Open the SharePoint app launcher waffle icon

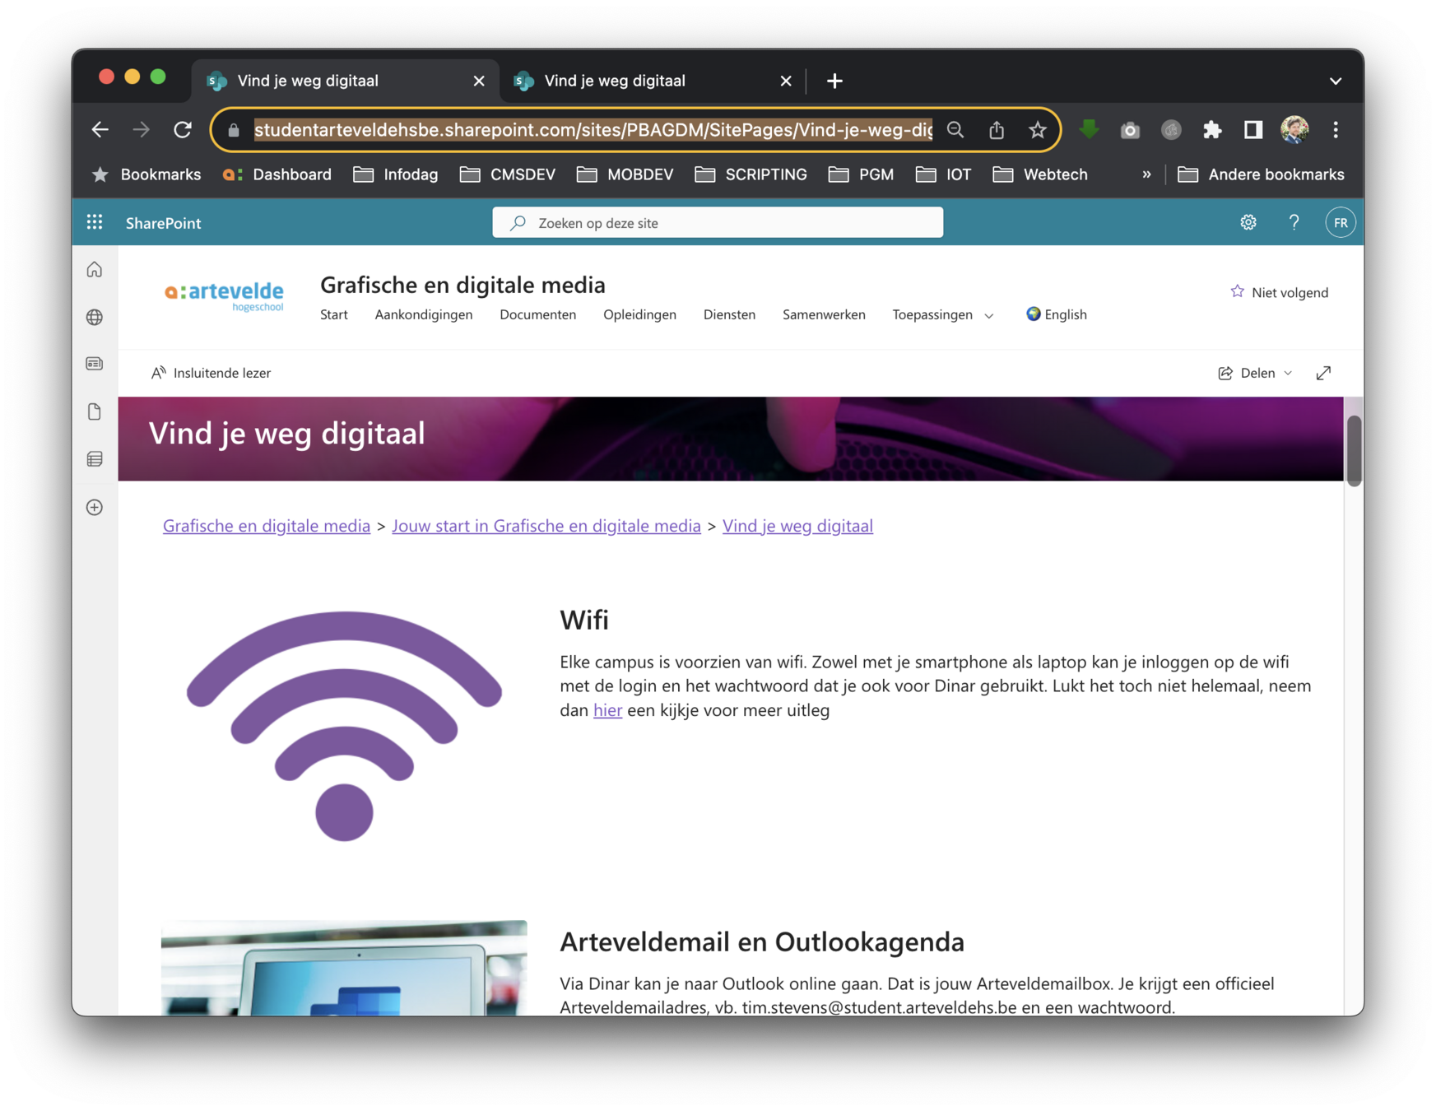point(95,222)
